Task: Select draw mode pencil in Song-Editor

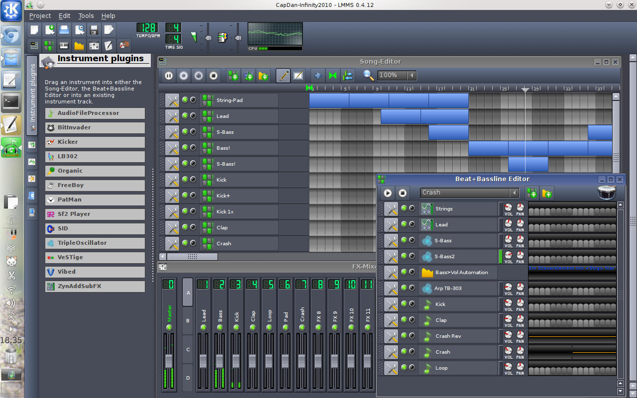Action: [x=283, y=76]
